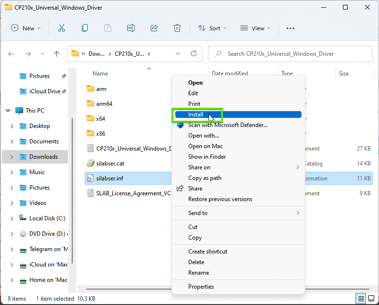Click the Delete trash can icon
Viewport: 379px width, 305px height.
pos(177,28)
